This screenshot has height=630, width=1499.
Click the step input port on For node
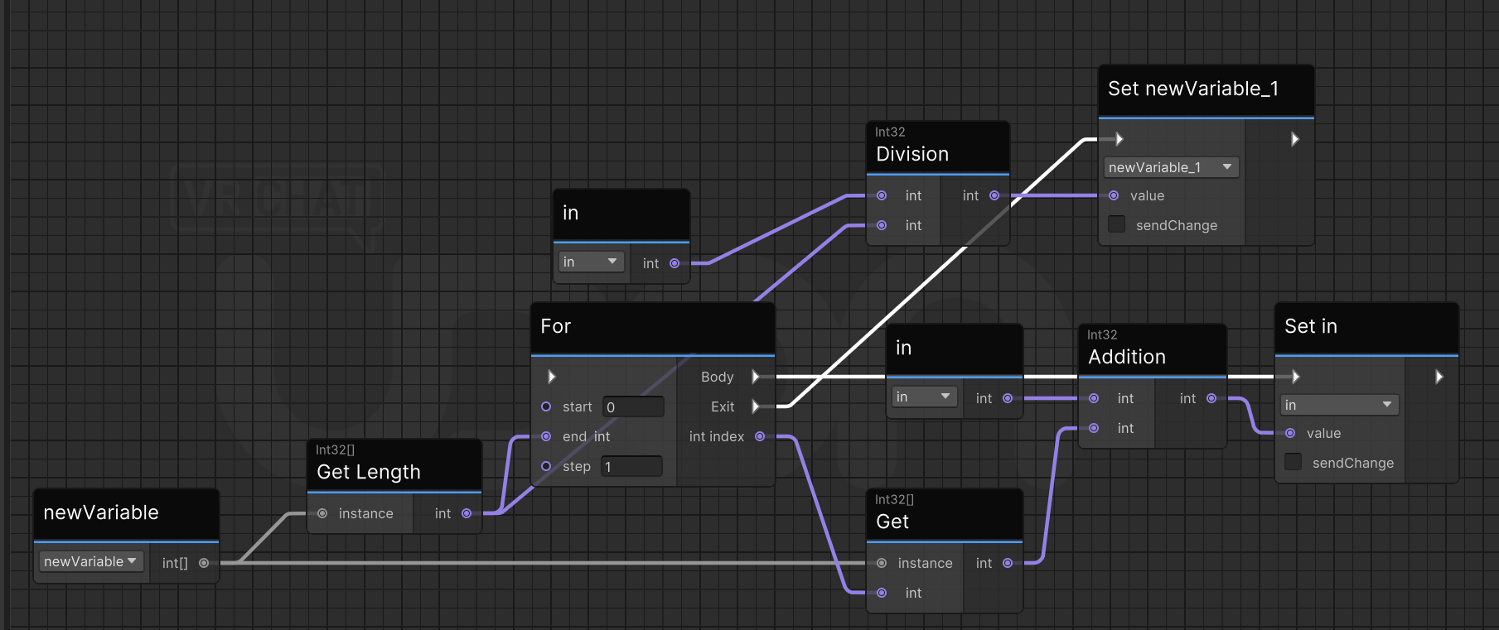[546, 466]
